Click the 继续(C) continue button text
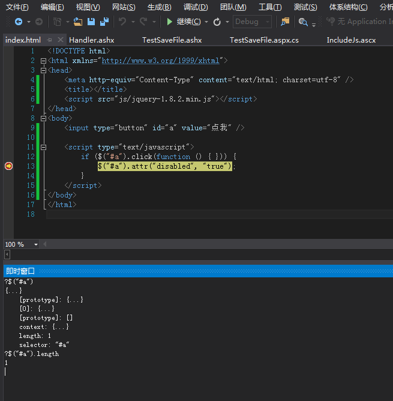Image resolution: width=393 pixels, height=401 pixels. 189,22
